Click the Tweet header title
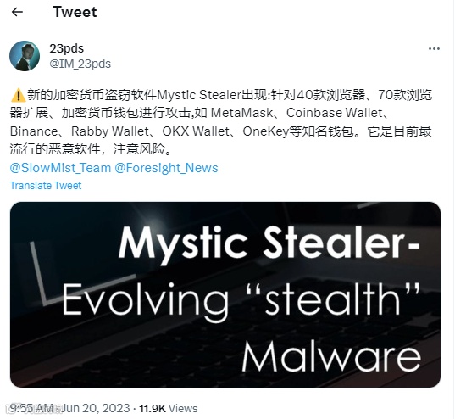The height and width of the screenshot is (419, 466). [75, 12]
